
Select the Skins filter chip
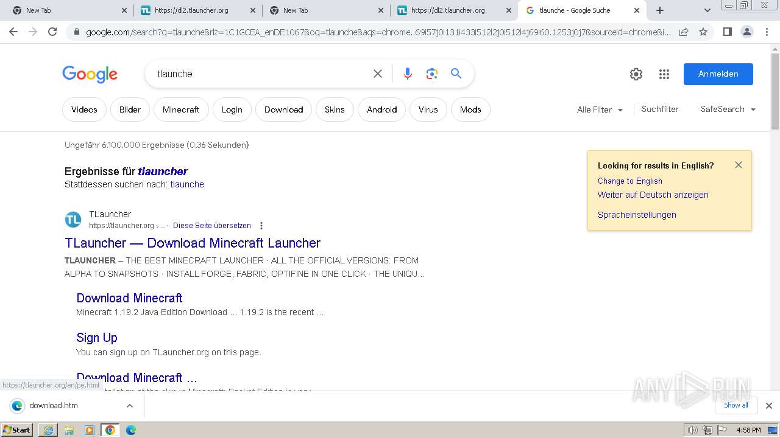[x=335, y=109]
